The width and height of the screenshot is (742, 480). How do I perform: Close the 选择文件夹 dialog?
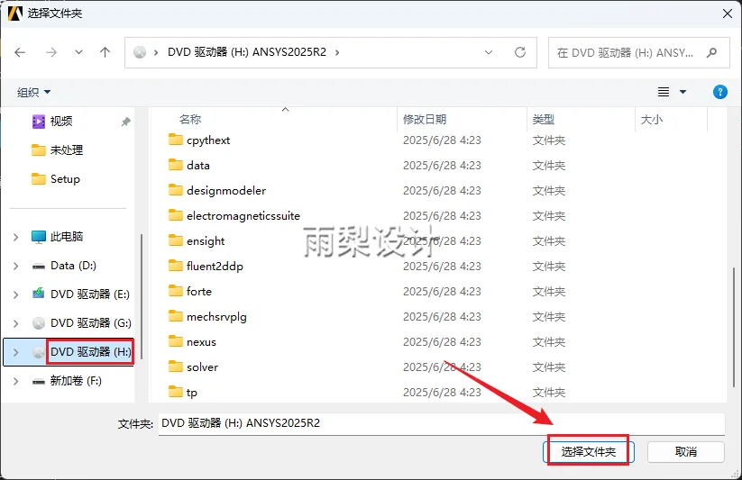tap(728, 14)
